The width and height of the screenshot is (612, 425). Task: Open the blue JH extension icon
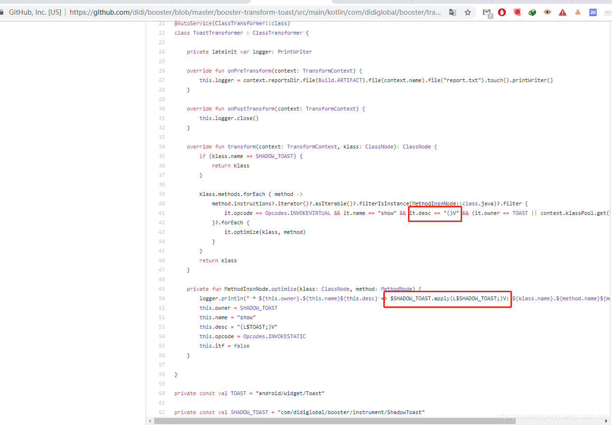[x=593, y=12]
